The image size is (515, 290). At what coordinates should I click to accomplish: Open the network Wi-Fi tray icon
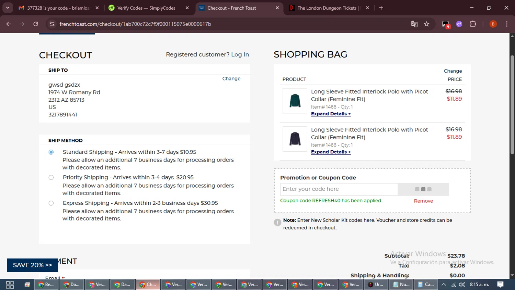(x=454, y=285)
